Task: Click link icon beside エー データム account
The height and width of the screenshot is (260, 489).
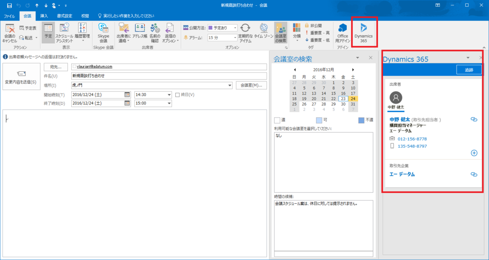Action: coord(474,174)
